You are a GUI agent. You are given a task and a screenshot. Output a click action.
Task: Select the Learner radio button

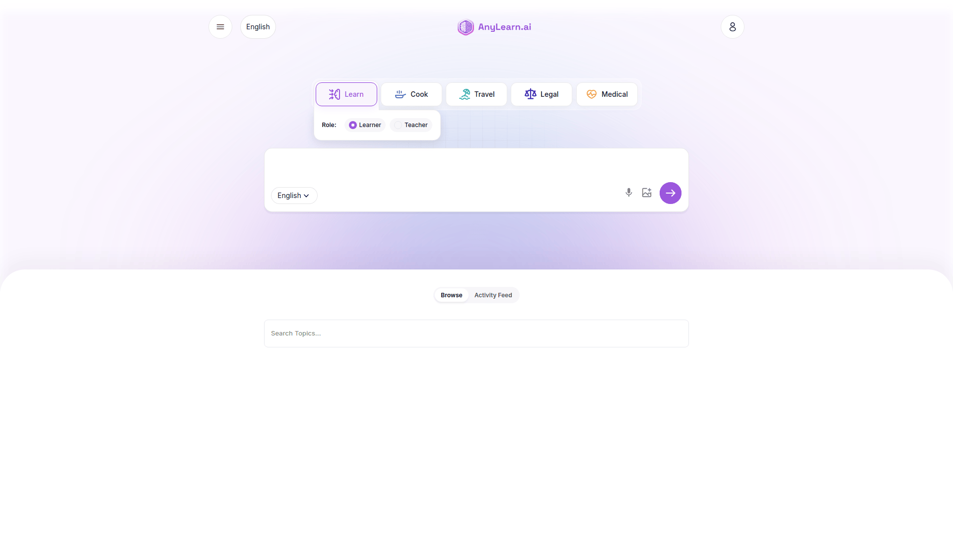click(x=352, y=125)
